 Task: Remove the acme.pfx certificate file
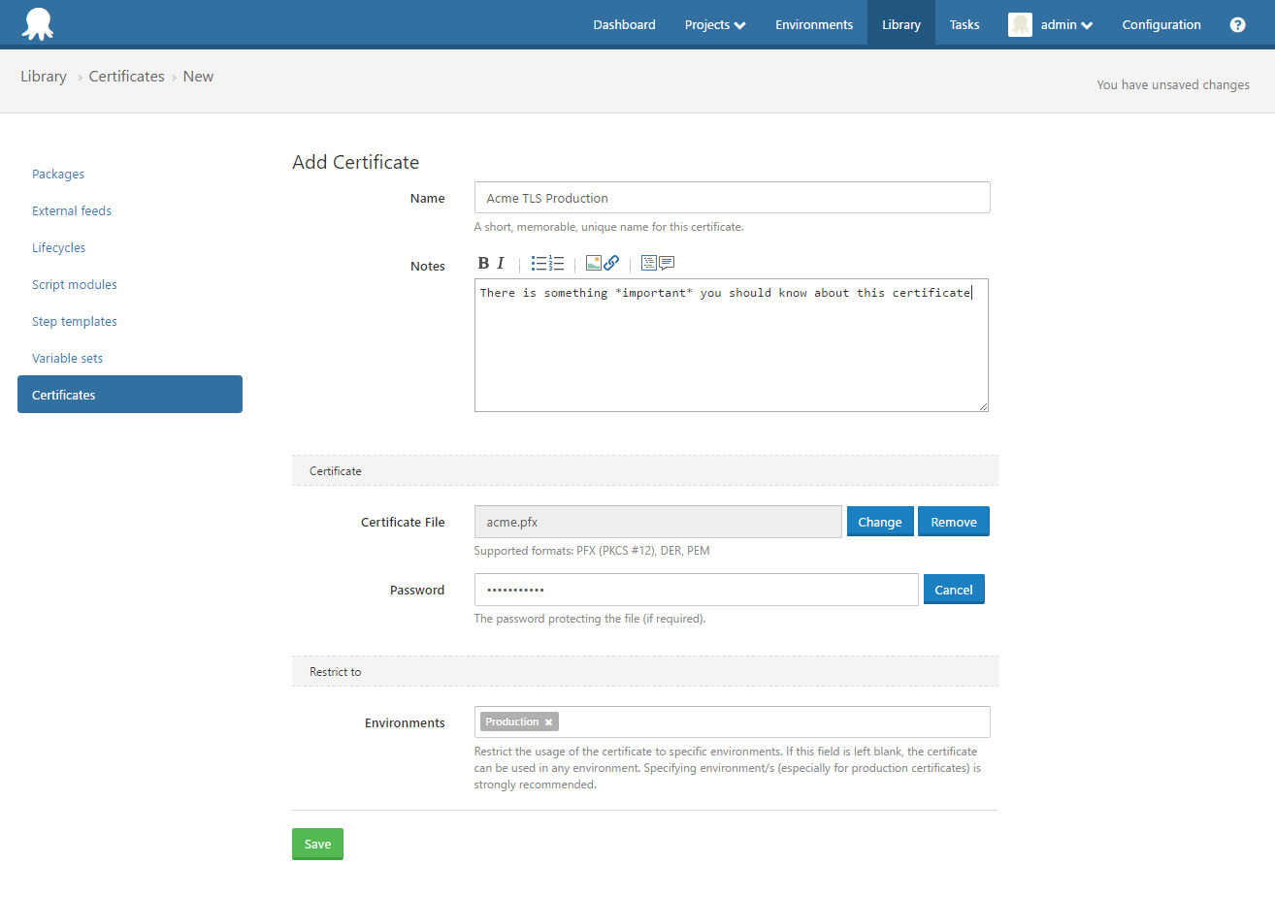(953, 521)
